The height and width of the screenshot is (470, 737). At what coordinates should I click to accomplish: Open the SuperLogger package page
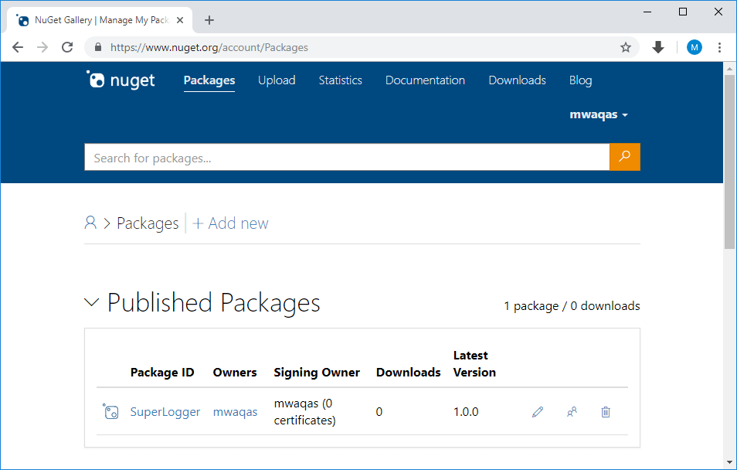click(165, 411)
